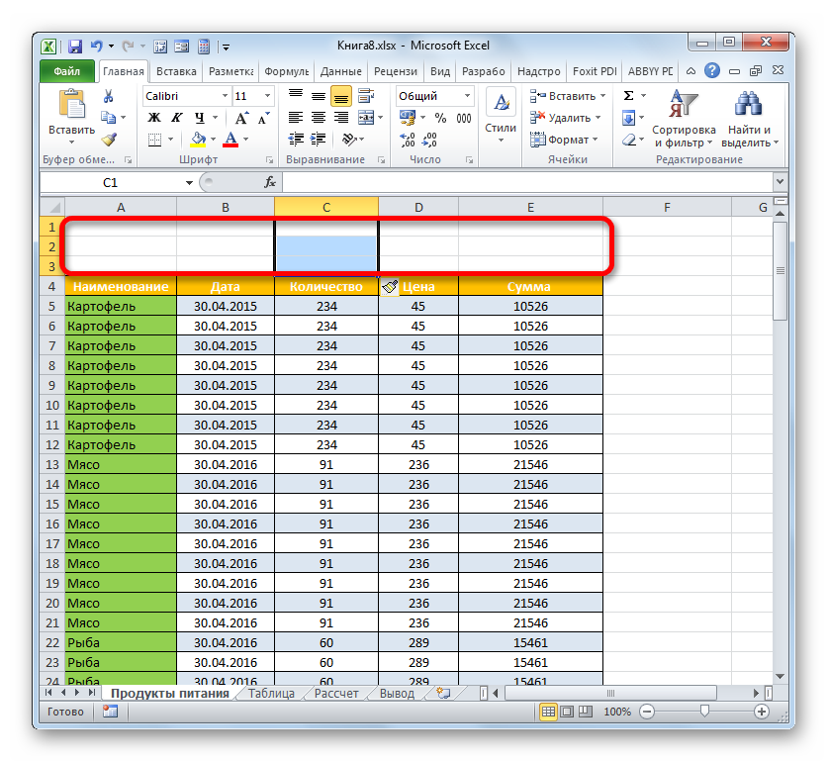
Task: Open the Файл tab
Action: (x=67, y=71)
